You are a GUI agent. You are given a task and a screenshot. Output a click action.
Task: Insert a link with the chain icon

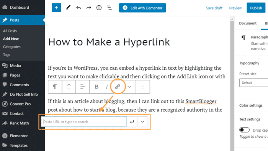tap(118, 87)
